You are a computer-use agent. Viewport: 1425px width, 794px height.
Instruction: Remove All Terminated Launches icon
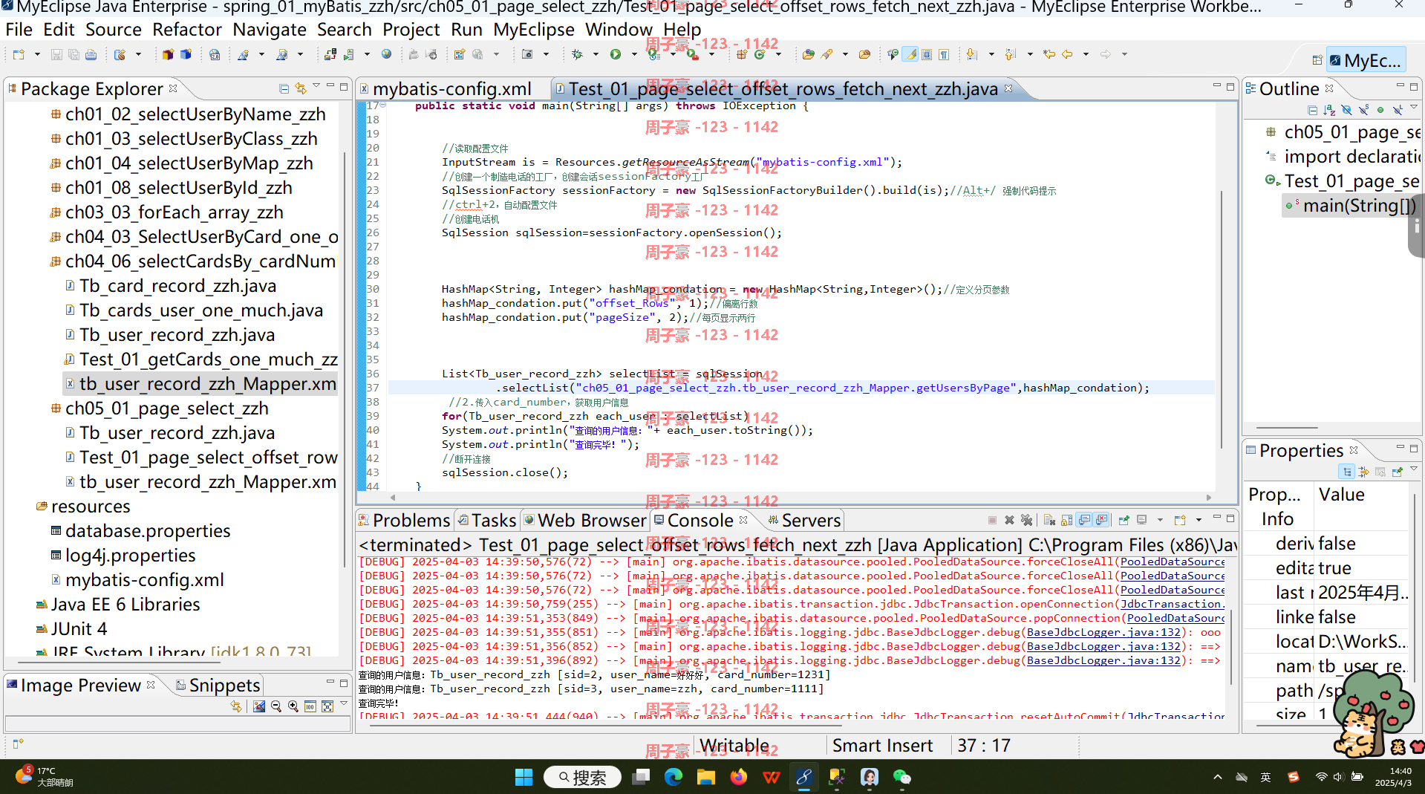click(1026, 520)
